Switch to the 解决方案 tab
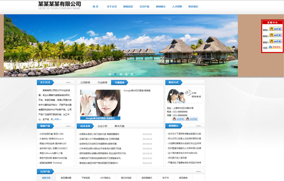Screen dimensions: 284x181 [119, 126]
